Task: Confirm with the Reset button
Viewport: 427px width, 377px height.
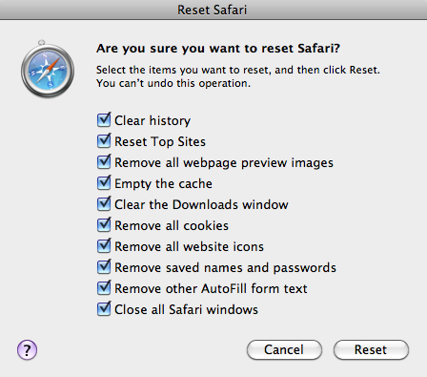Action: point(371,349)
